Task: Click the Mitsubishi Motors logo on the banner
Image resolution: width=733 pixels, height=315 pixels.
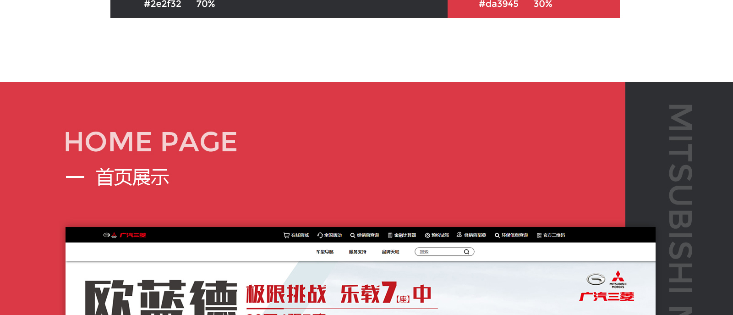Action: point(618,279)
